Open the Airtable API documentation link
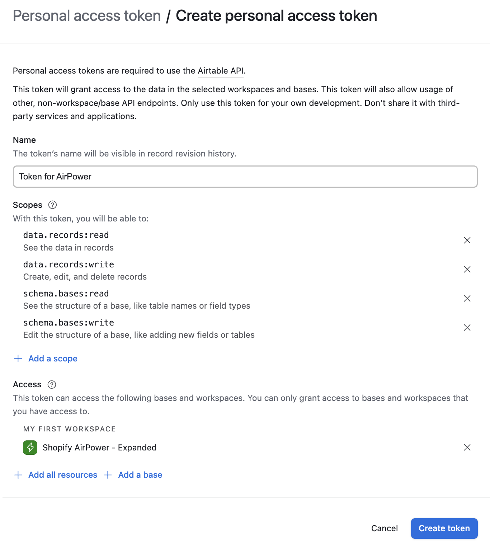The height and width of the screenshot is (547, 490). (220, 71)
